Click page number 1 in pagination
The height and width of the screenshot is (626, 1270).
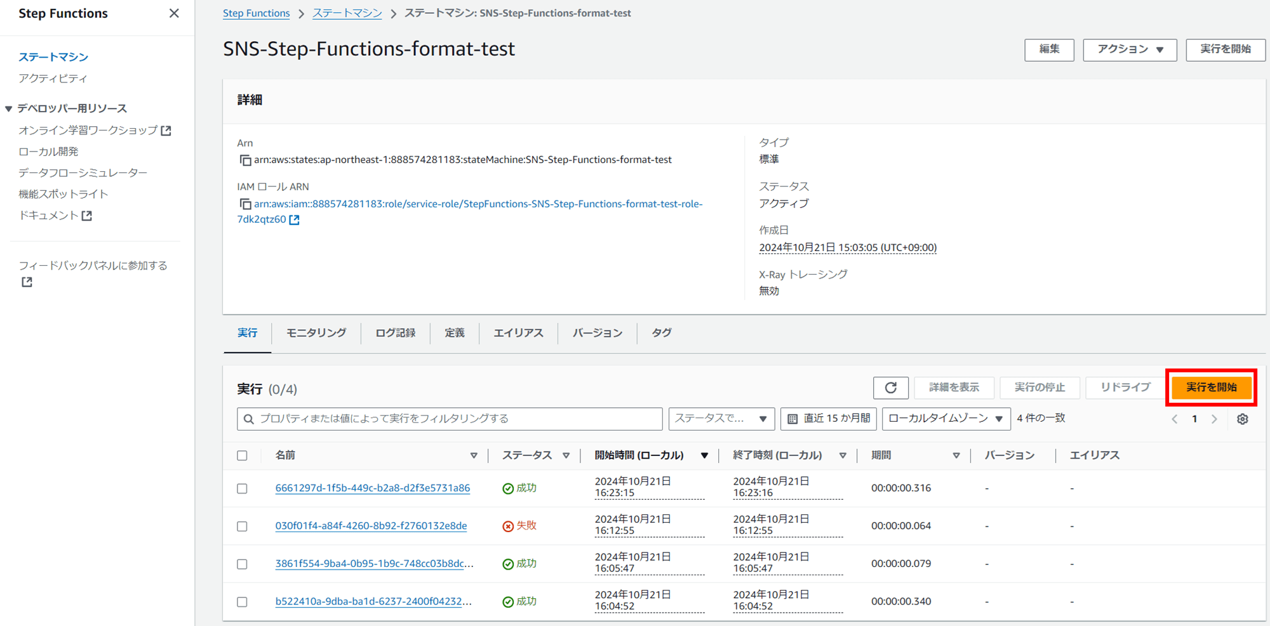(1194, 419)
